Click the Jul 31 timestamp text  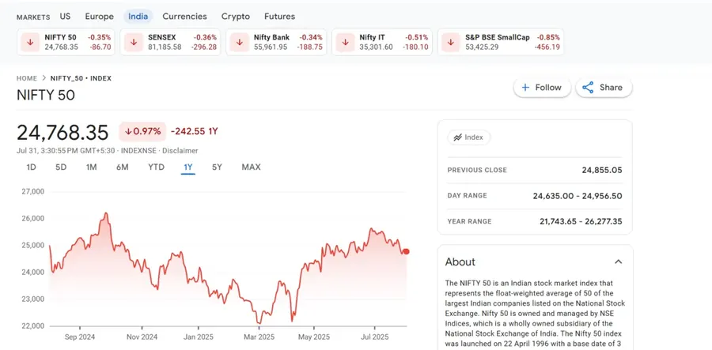point(67,151)
